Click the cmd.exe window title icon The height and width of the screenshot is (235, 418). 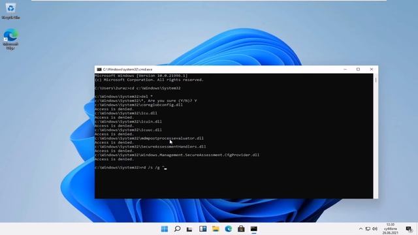click(x=99, y=69)
